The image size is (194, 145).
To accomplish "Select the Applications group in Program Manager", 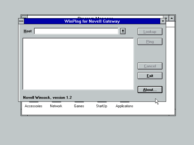I will pos(124,106).
